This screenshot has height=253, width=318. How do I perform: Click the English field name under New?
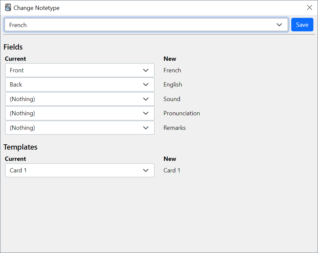(173, 85)
